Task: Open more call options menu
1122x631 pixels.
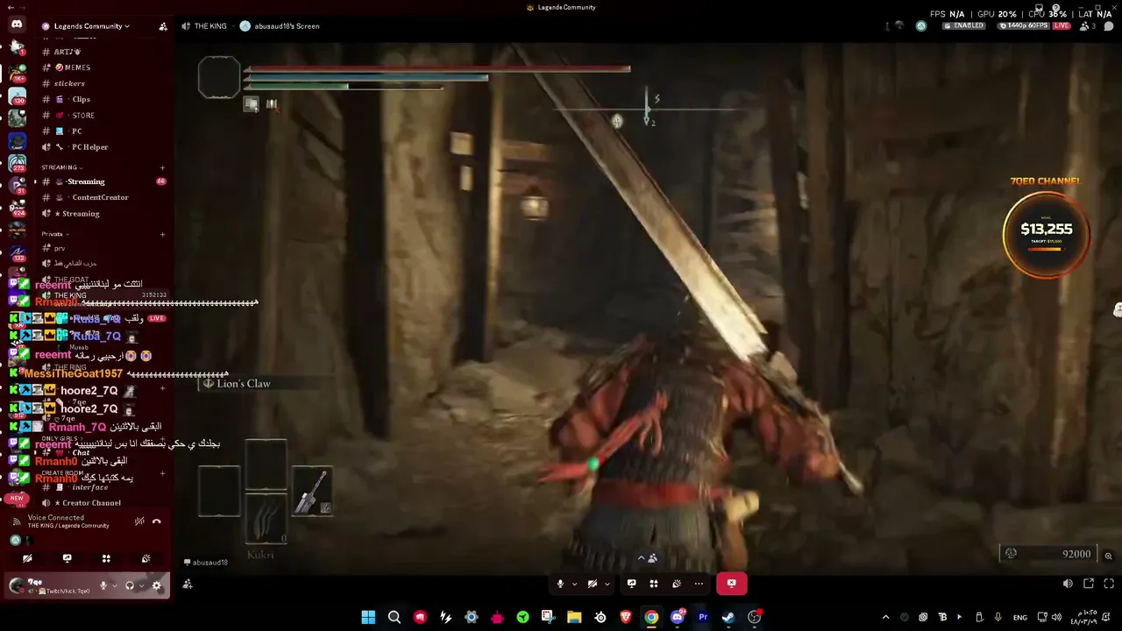Action: click(699, 584)
